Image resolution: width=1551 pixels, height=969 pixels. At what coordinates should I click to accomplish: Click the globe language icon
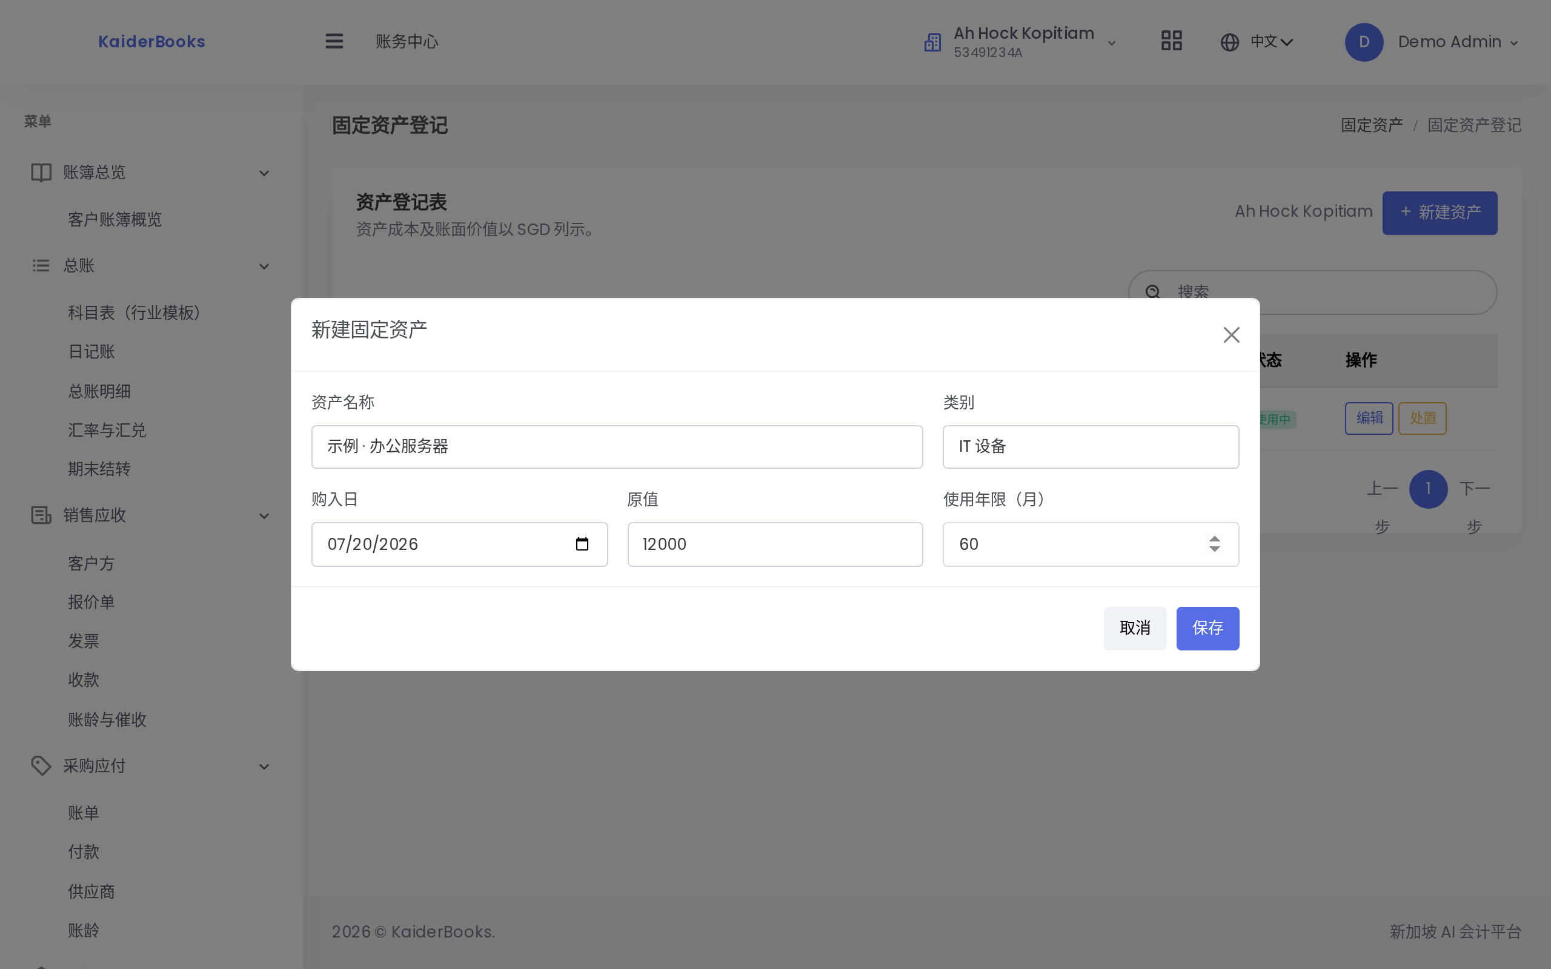click(1229, 42)
